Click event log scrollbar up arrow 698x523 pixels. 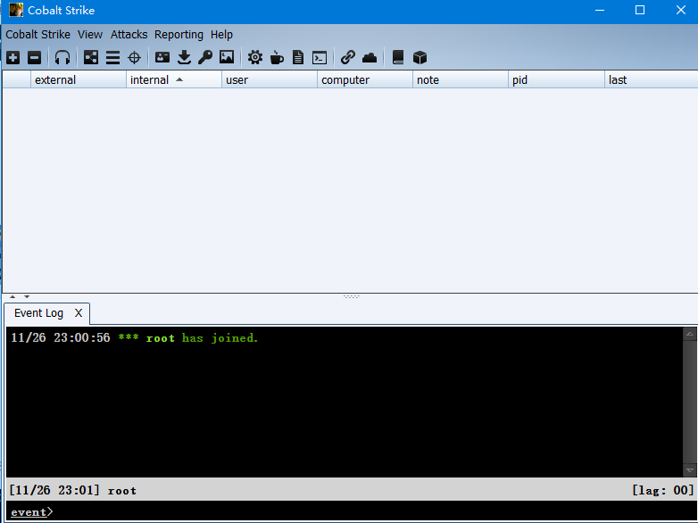tap(690, 334)
